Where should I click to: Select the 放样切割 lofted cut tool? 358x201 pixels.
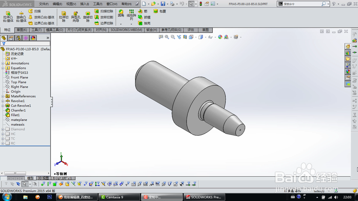pos(104,17)
